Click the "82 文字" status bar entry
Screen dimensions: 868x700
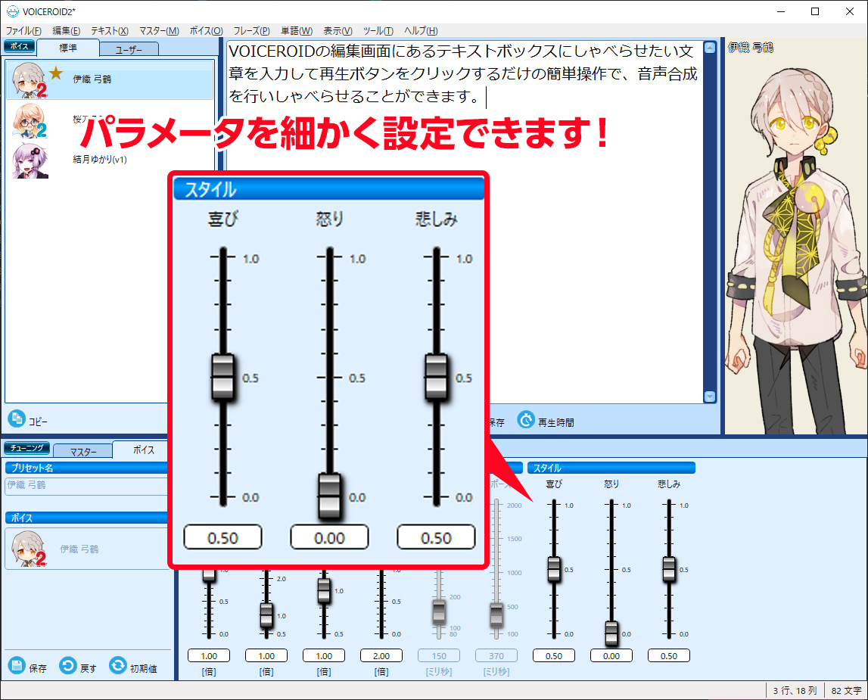[x=846, y=691]
